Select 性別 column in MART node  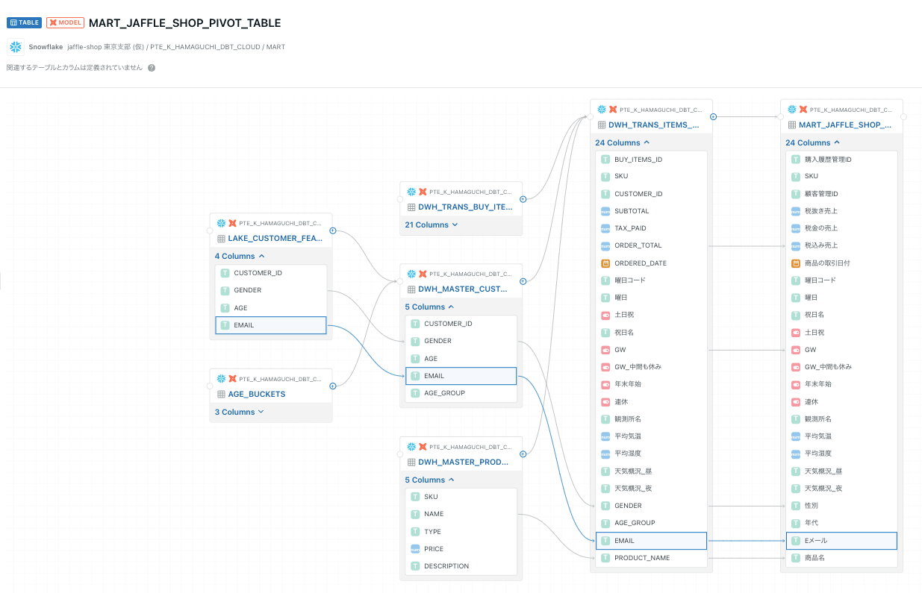[x=841, y=506]
